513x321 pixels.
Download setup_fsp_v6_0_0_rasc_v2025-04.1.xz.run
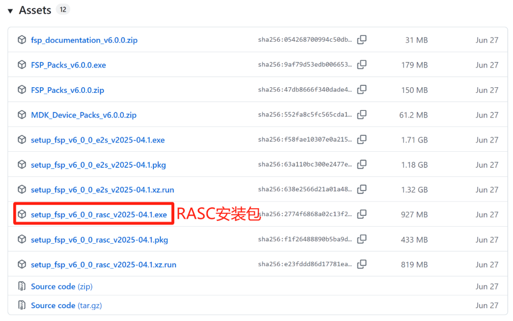coord(104,265)
